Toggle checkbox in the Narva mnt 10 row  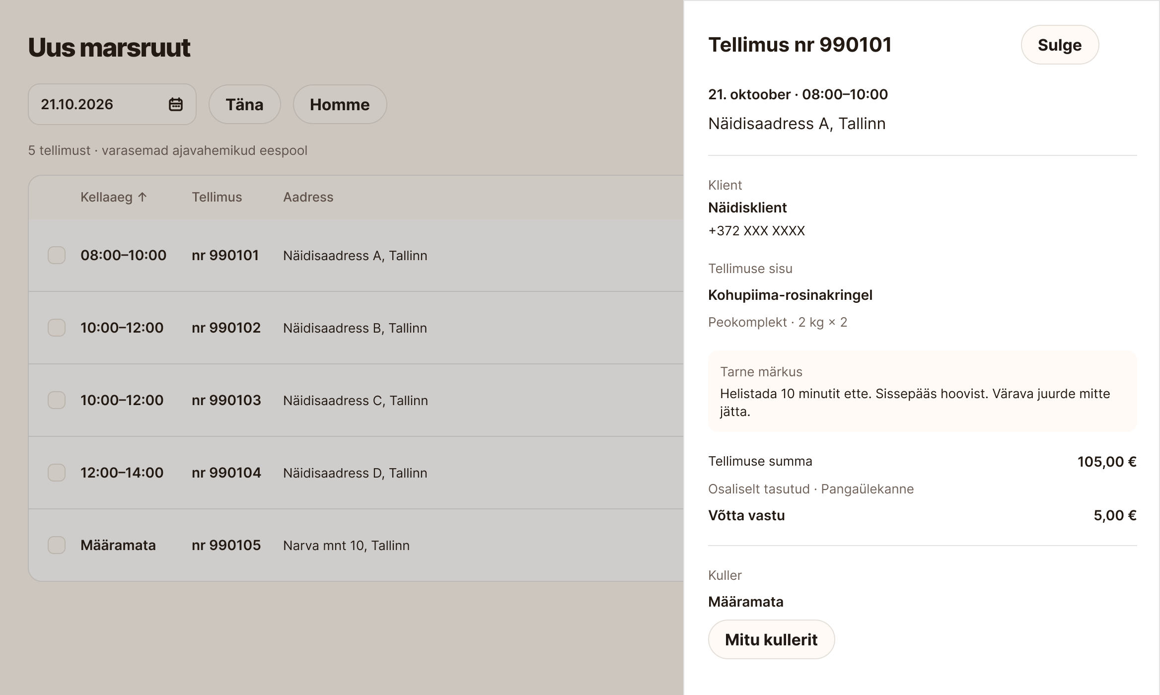point(57,545)
